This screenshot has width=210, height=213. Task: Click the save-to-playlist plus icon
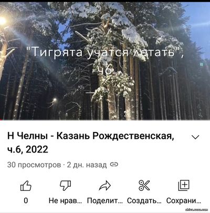[184, 186]
